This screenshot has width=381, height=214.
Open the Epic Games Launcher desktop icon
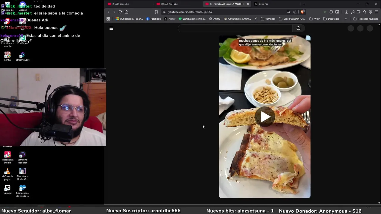[x=7, y=42]
